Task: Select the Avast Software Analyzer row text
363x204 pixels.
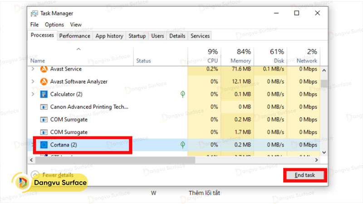Action: (78, 81)
